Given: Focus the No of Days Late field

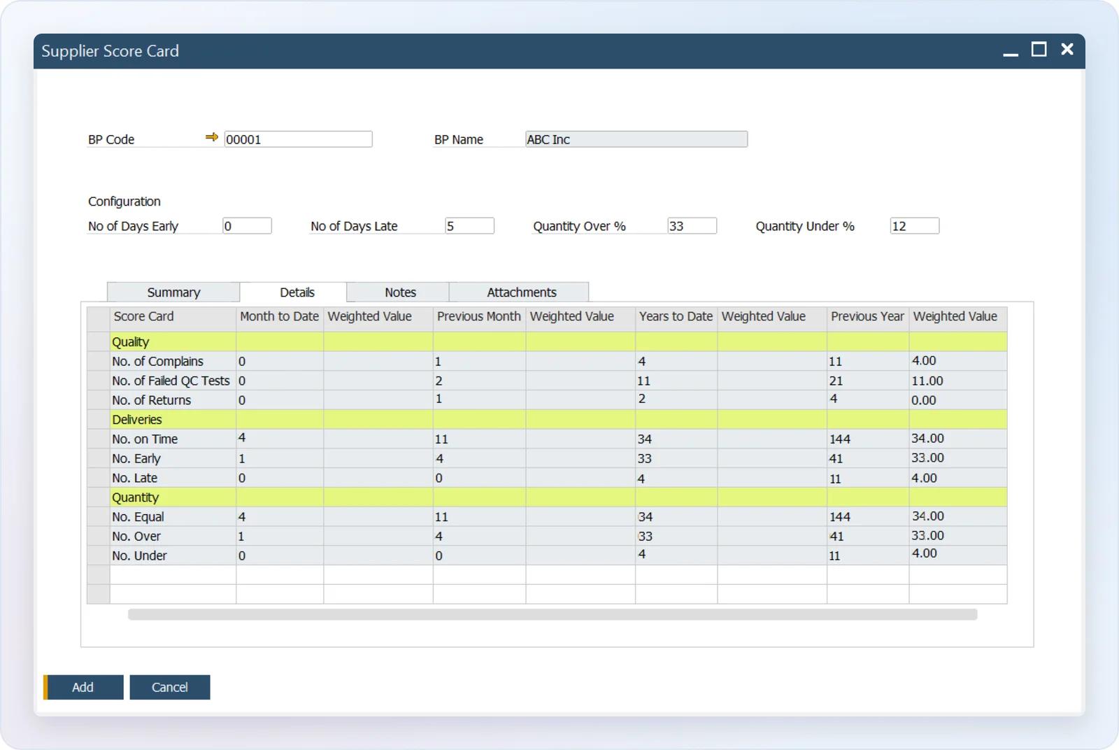Looking at the screenshot, I should [x=469, y=226].
